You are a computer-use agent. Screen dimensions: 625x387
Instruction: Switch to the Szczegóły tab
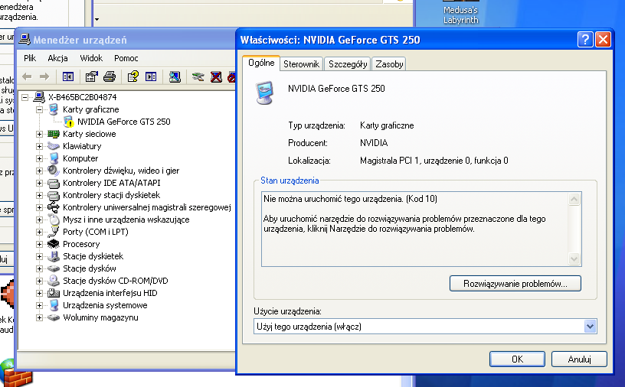click(x=348, y=64)
